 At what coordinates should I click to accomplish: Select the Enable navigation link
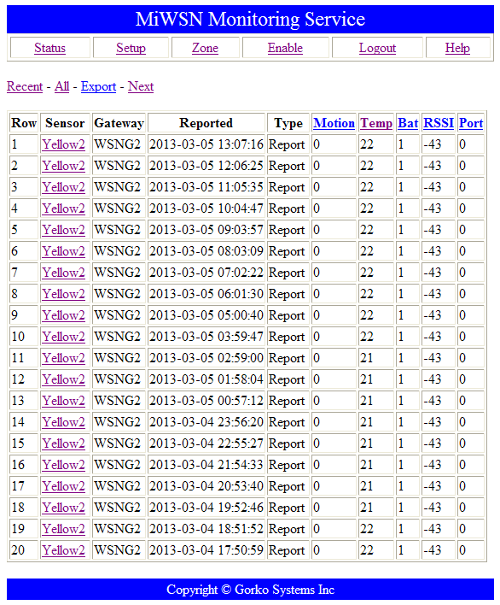(285, 48)
